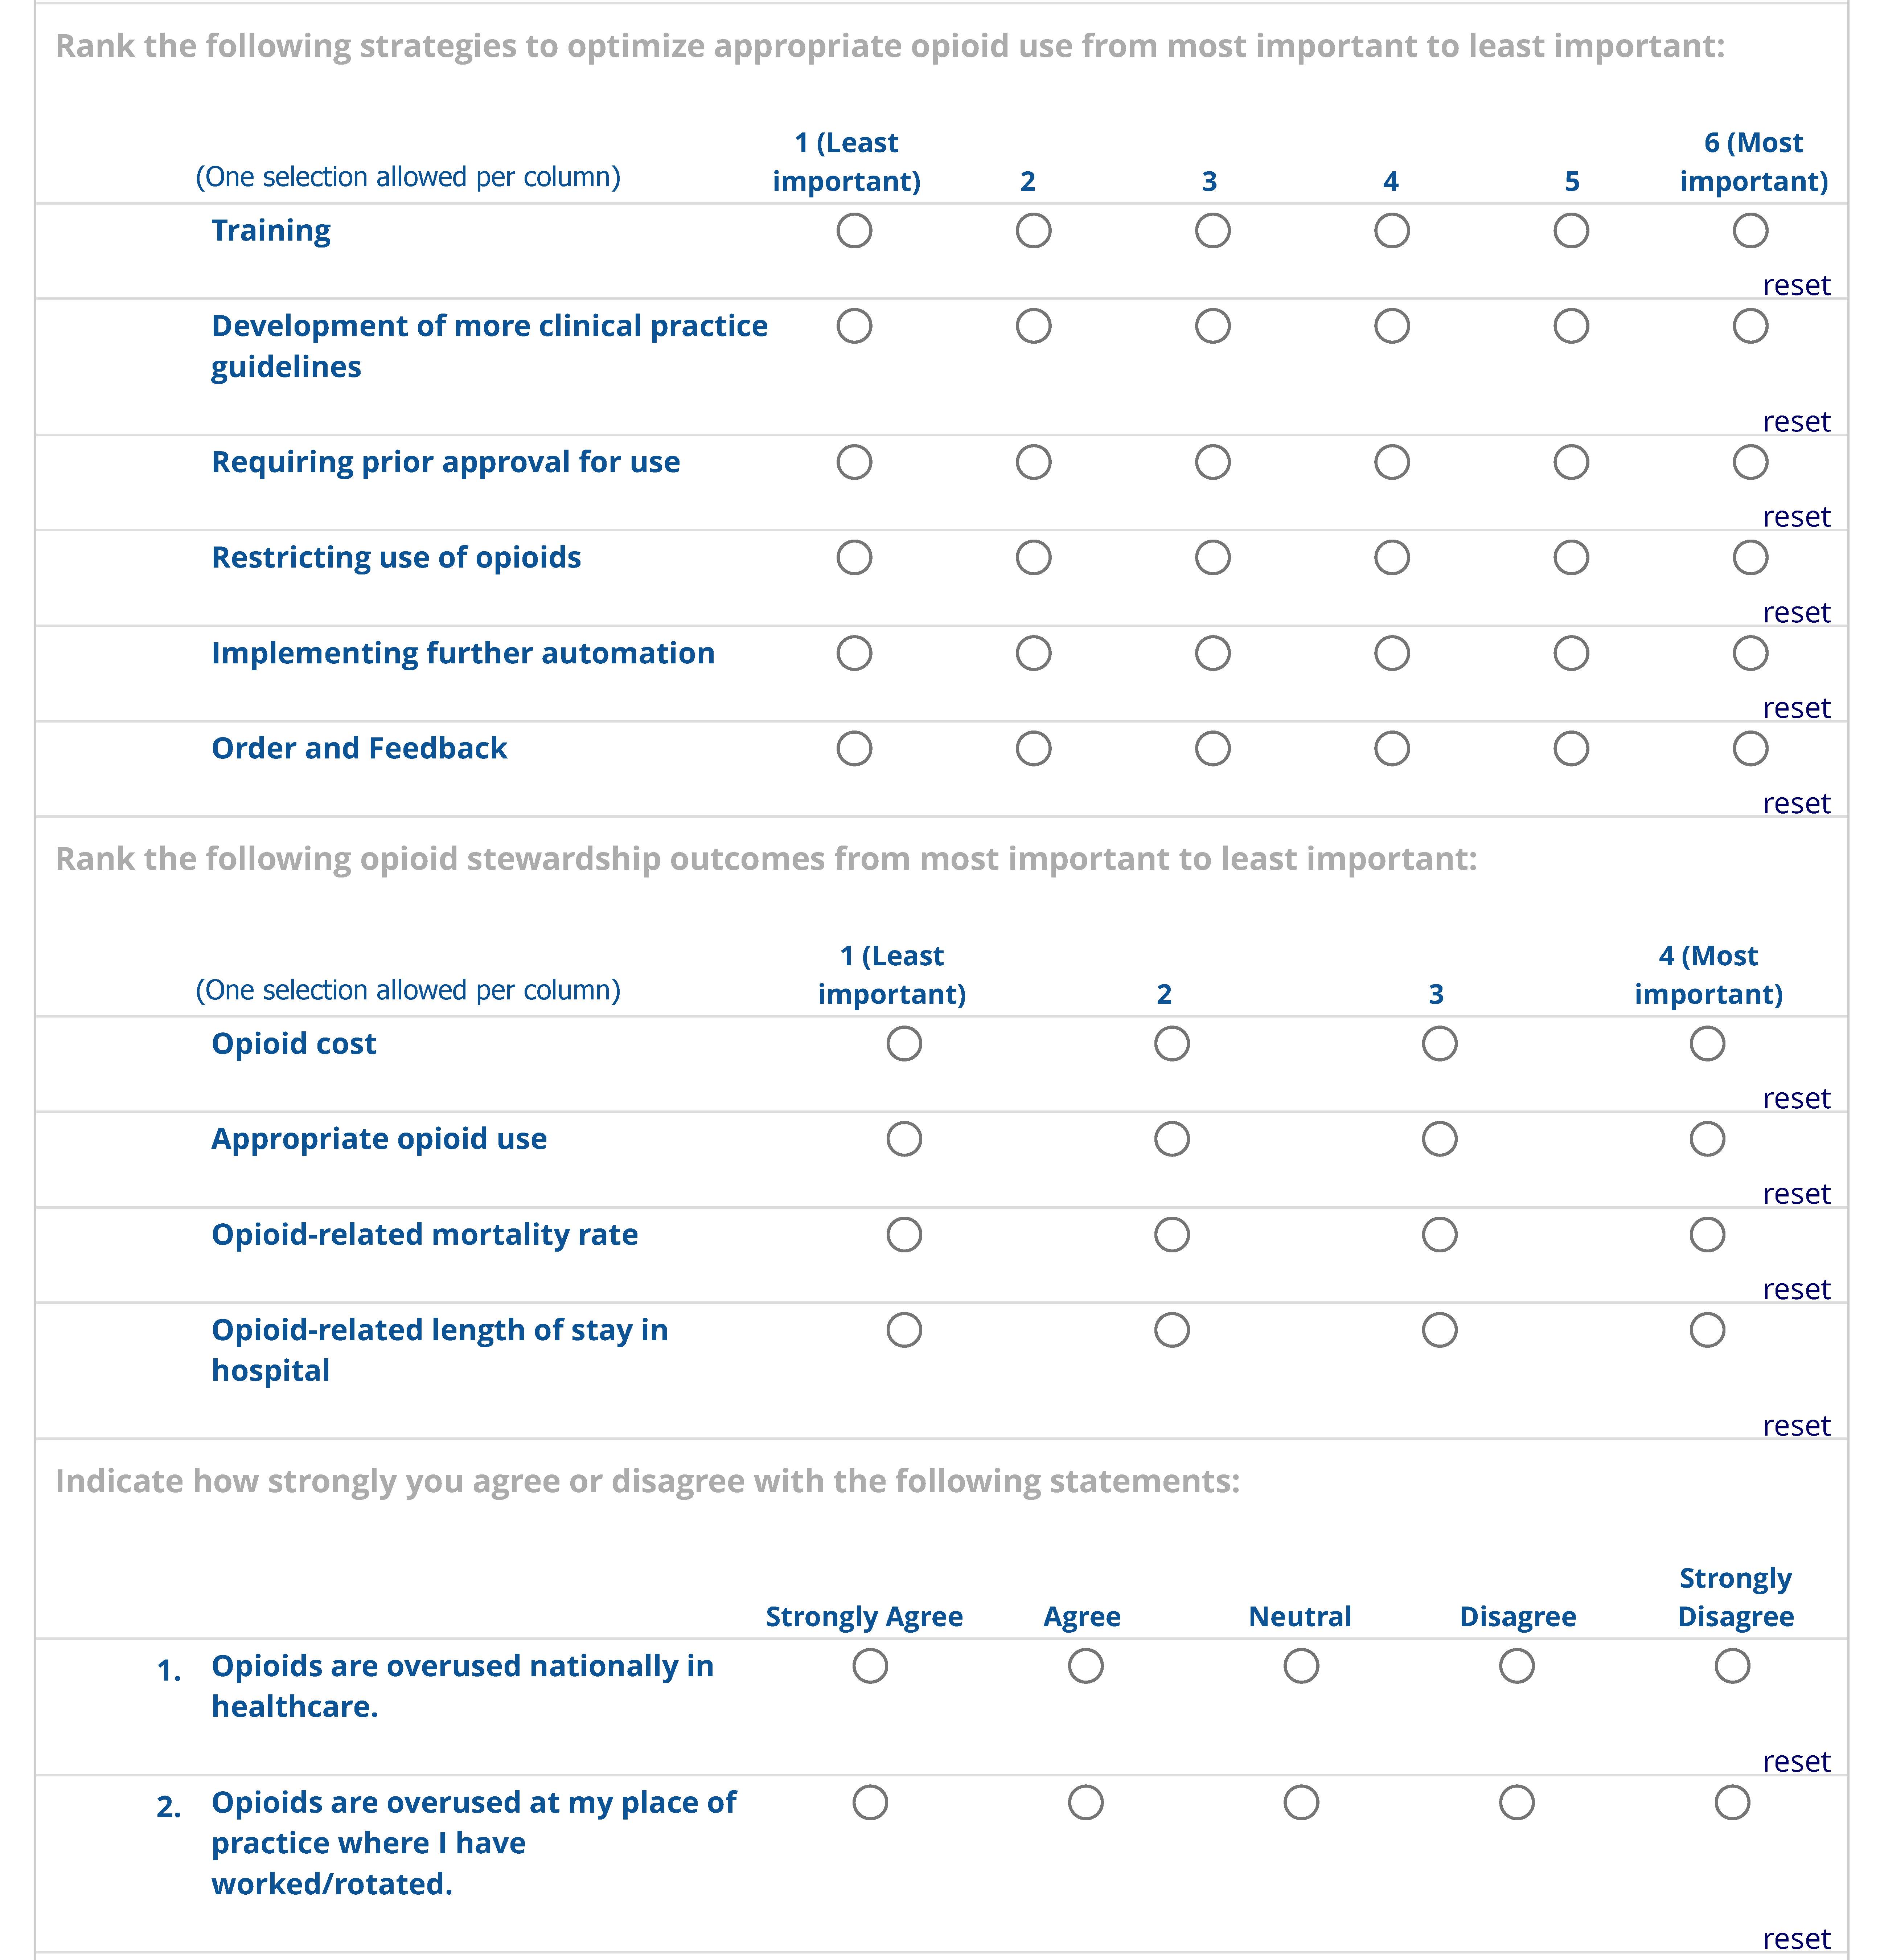Choose rank 4 for Requiring prior approval

[1391, 462]
